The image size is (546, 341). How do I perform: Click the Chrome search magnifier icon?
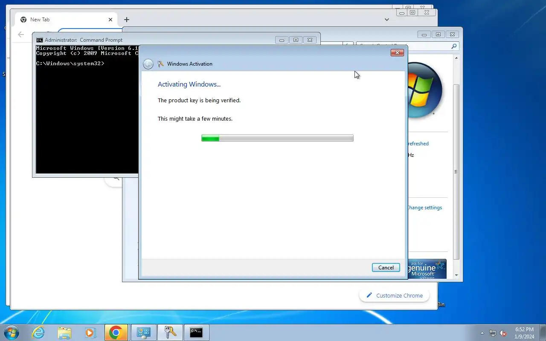116,179
